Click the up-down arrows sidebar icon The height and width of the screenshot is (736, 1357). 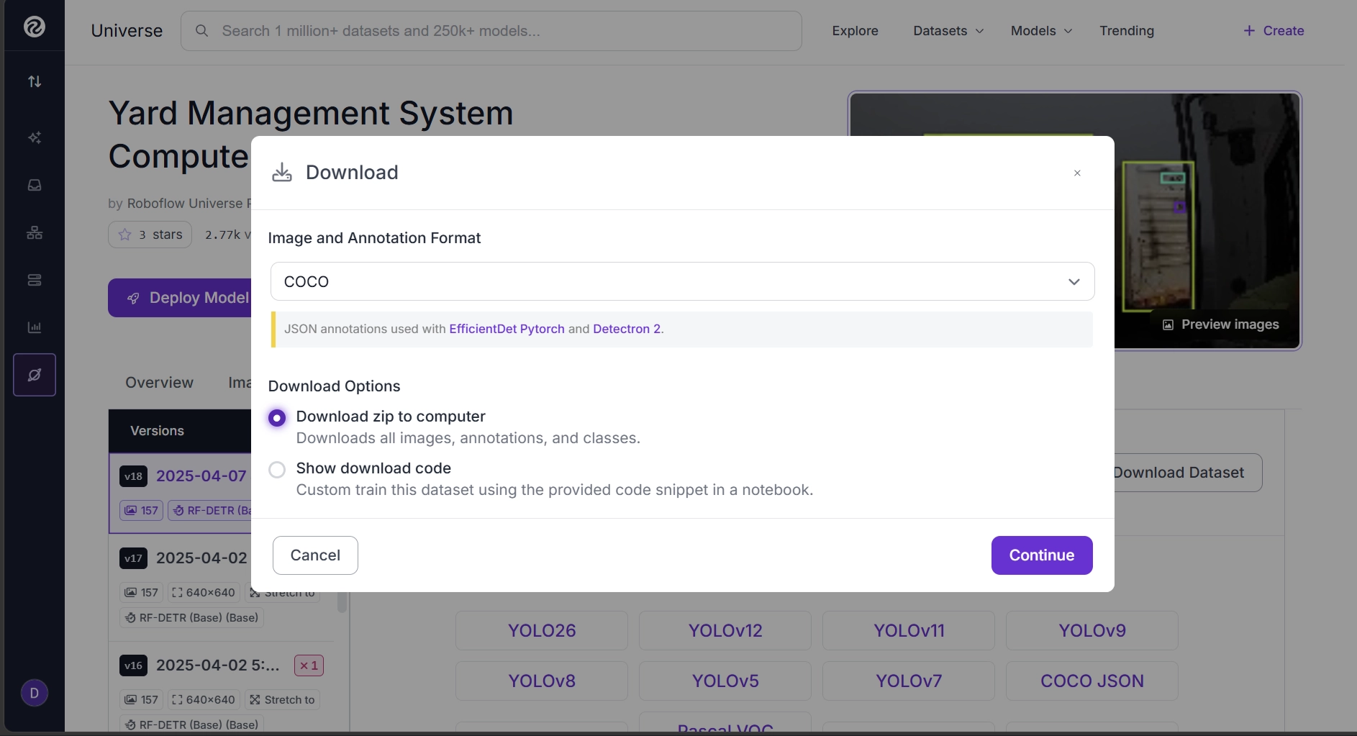[x=35, y=81]
